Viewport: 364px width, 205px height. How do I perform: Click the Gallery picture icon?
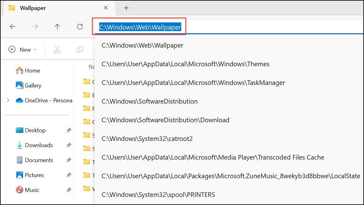[x=20, y=85]
